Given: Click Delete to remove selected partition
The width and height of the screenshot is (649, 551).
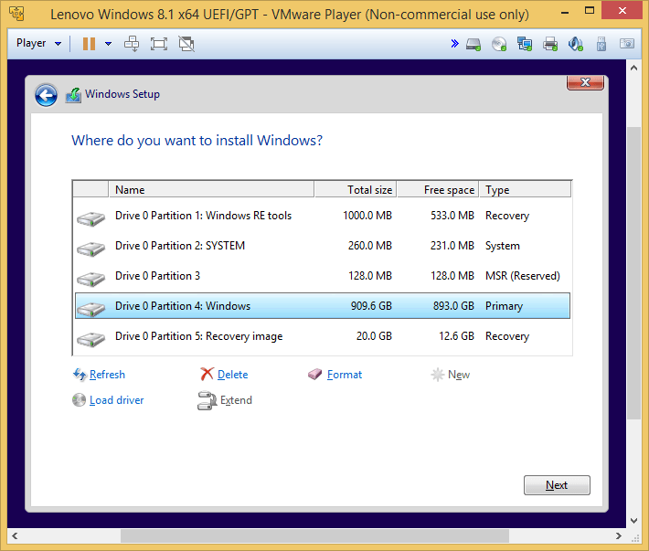Looking at the screenshot, I should 232,375.
